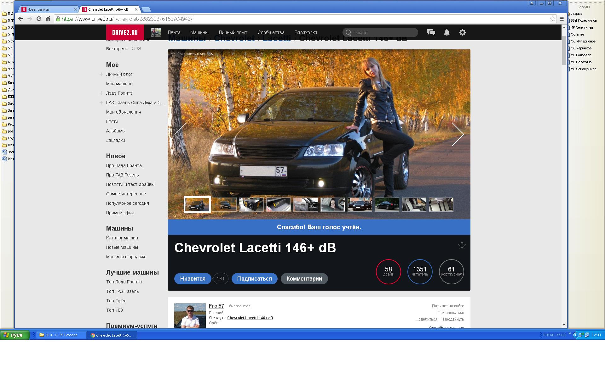
Task: Click the Продвинуть link
Action: (453, 319)
